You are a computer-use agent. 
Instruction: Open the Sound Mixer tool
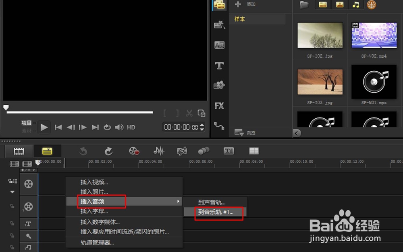pyautogui.click(x=159, y=151)
